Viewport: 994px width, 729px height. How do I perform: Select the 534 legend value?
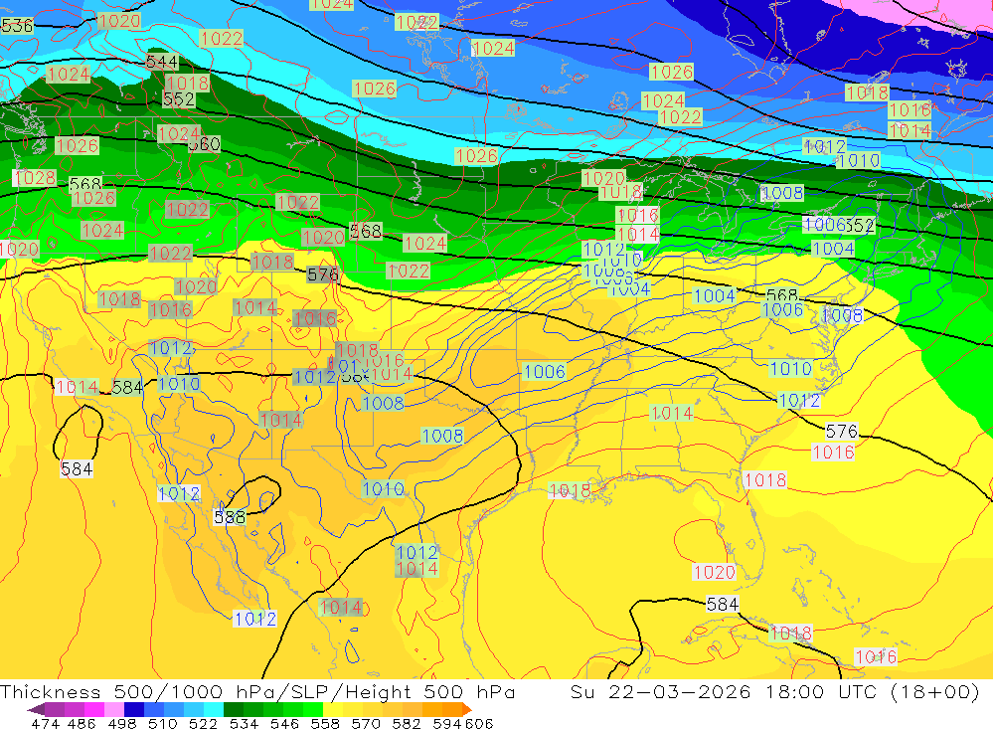coord(245,723)
